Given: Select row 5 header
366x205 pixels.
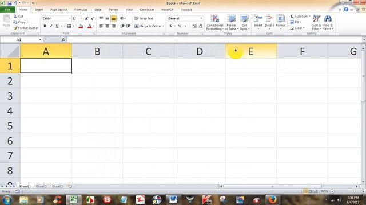Looking at the screenshot, I should point(10,126).
